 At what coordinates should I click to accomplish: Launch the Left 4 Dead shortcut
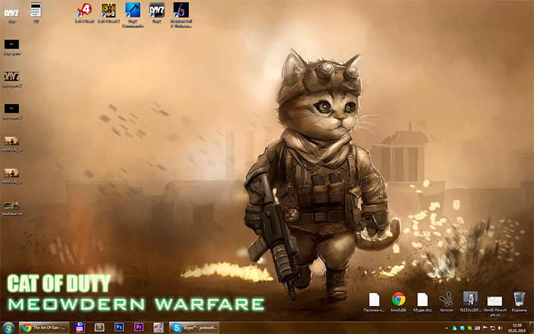(x=85, y=13)
